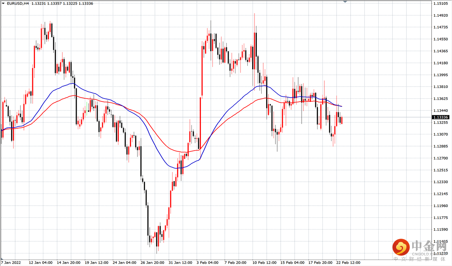The width and height of the screenshot is (452, 266).
Task: Click the 1.15105 price axis label
Action: pos(441,3)
